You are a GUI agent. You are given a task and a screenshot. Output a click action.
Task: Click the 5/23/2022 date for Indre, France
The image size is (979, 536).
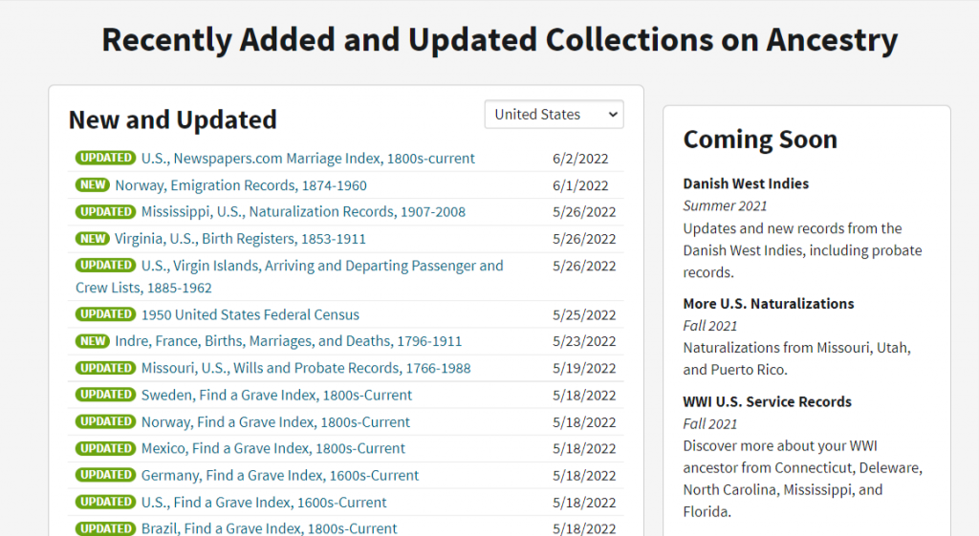pyautogui.click(x=584, y=341)
